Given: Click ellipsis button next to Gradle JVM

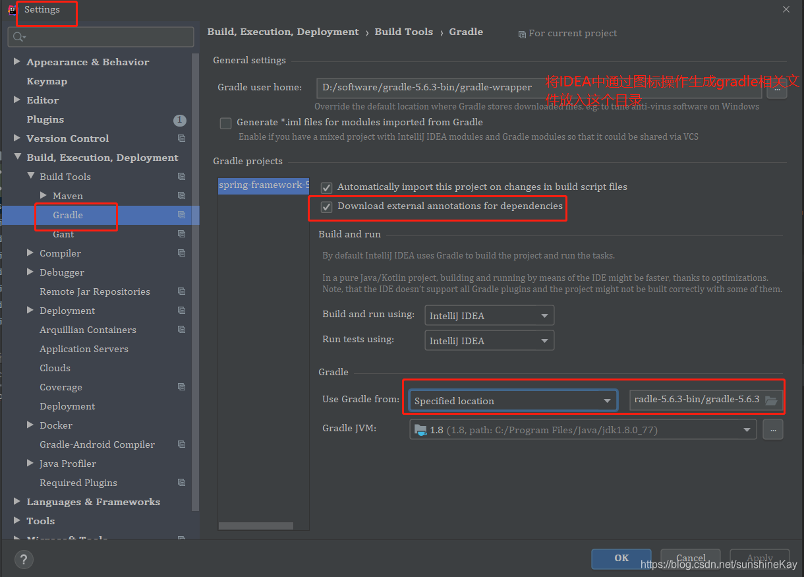Looking at the screenshot, I should pos(773,430).
